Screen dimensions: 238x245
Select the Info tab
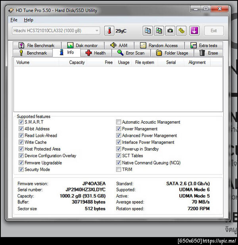pyautogui.click(x=67, y=52)
